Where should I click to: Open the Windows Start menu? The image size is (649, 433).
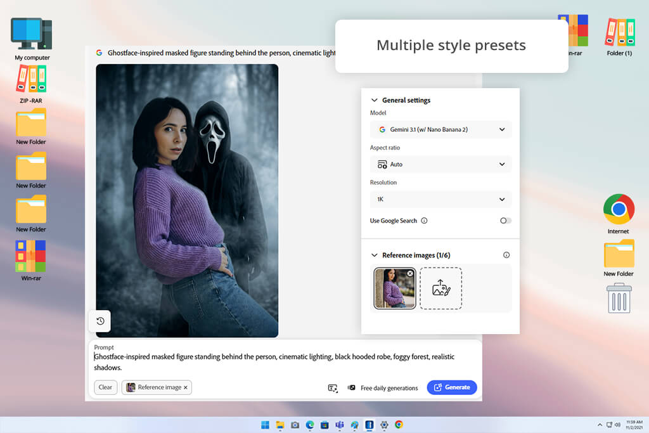coord(266,425)
